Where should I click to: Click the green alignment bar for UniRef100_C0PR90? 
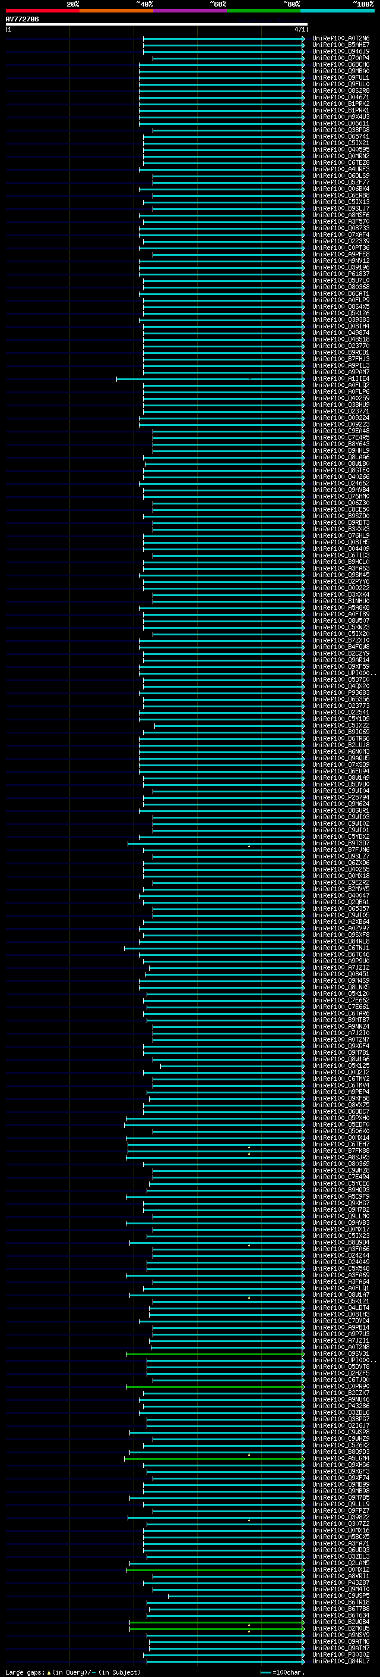[215, 1386]
